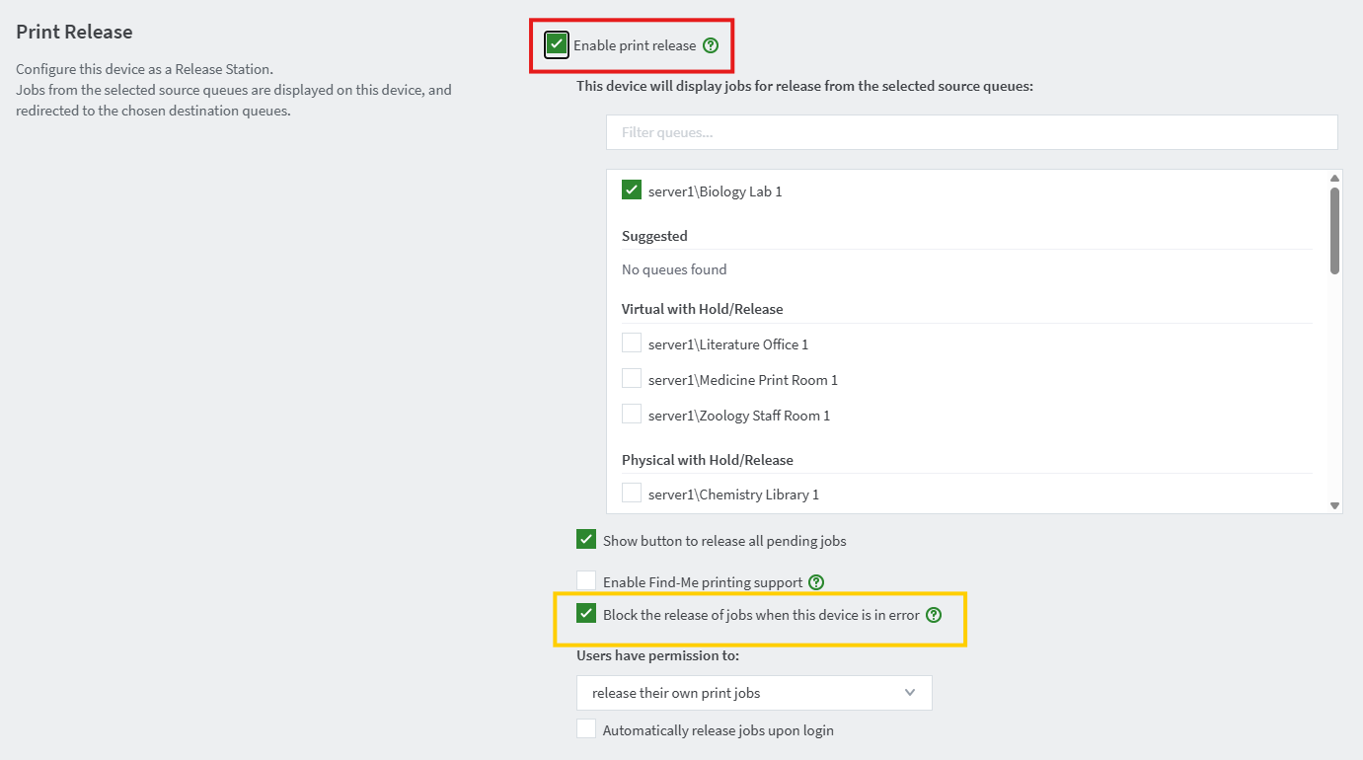The image size is (1363, 760).
Task: Click the queue list scrollbar thumb
Action: (x=1334, y=231)
